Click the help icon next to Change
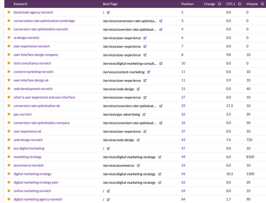 pos(219,4)
